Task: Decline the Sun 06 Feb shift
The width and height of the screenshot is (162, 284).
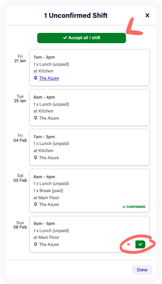Action: [x=128, y=244]
